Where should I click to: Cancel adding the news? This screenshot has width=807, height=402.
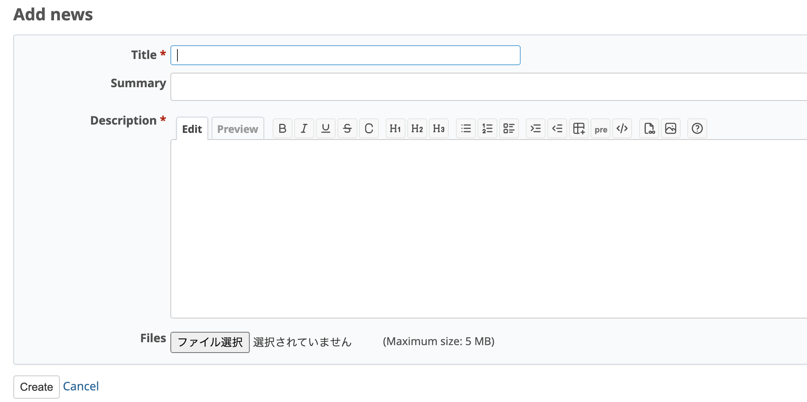(81, 386)
